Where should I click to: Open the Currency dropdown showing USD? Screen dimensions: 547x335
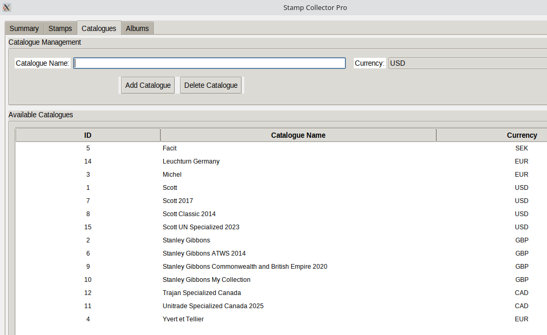[x=467, y=63]
